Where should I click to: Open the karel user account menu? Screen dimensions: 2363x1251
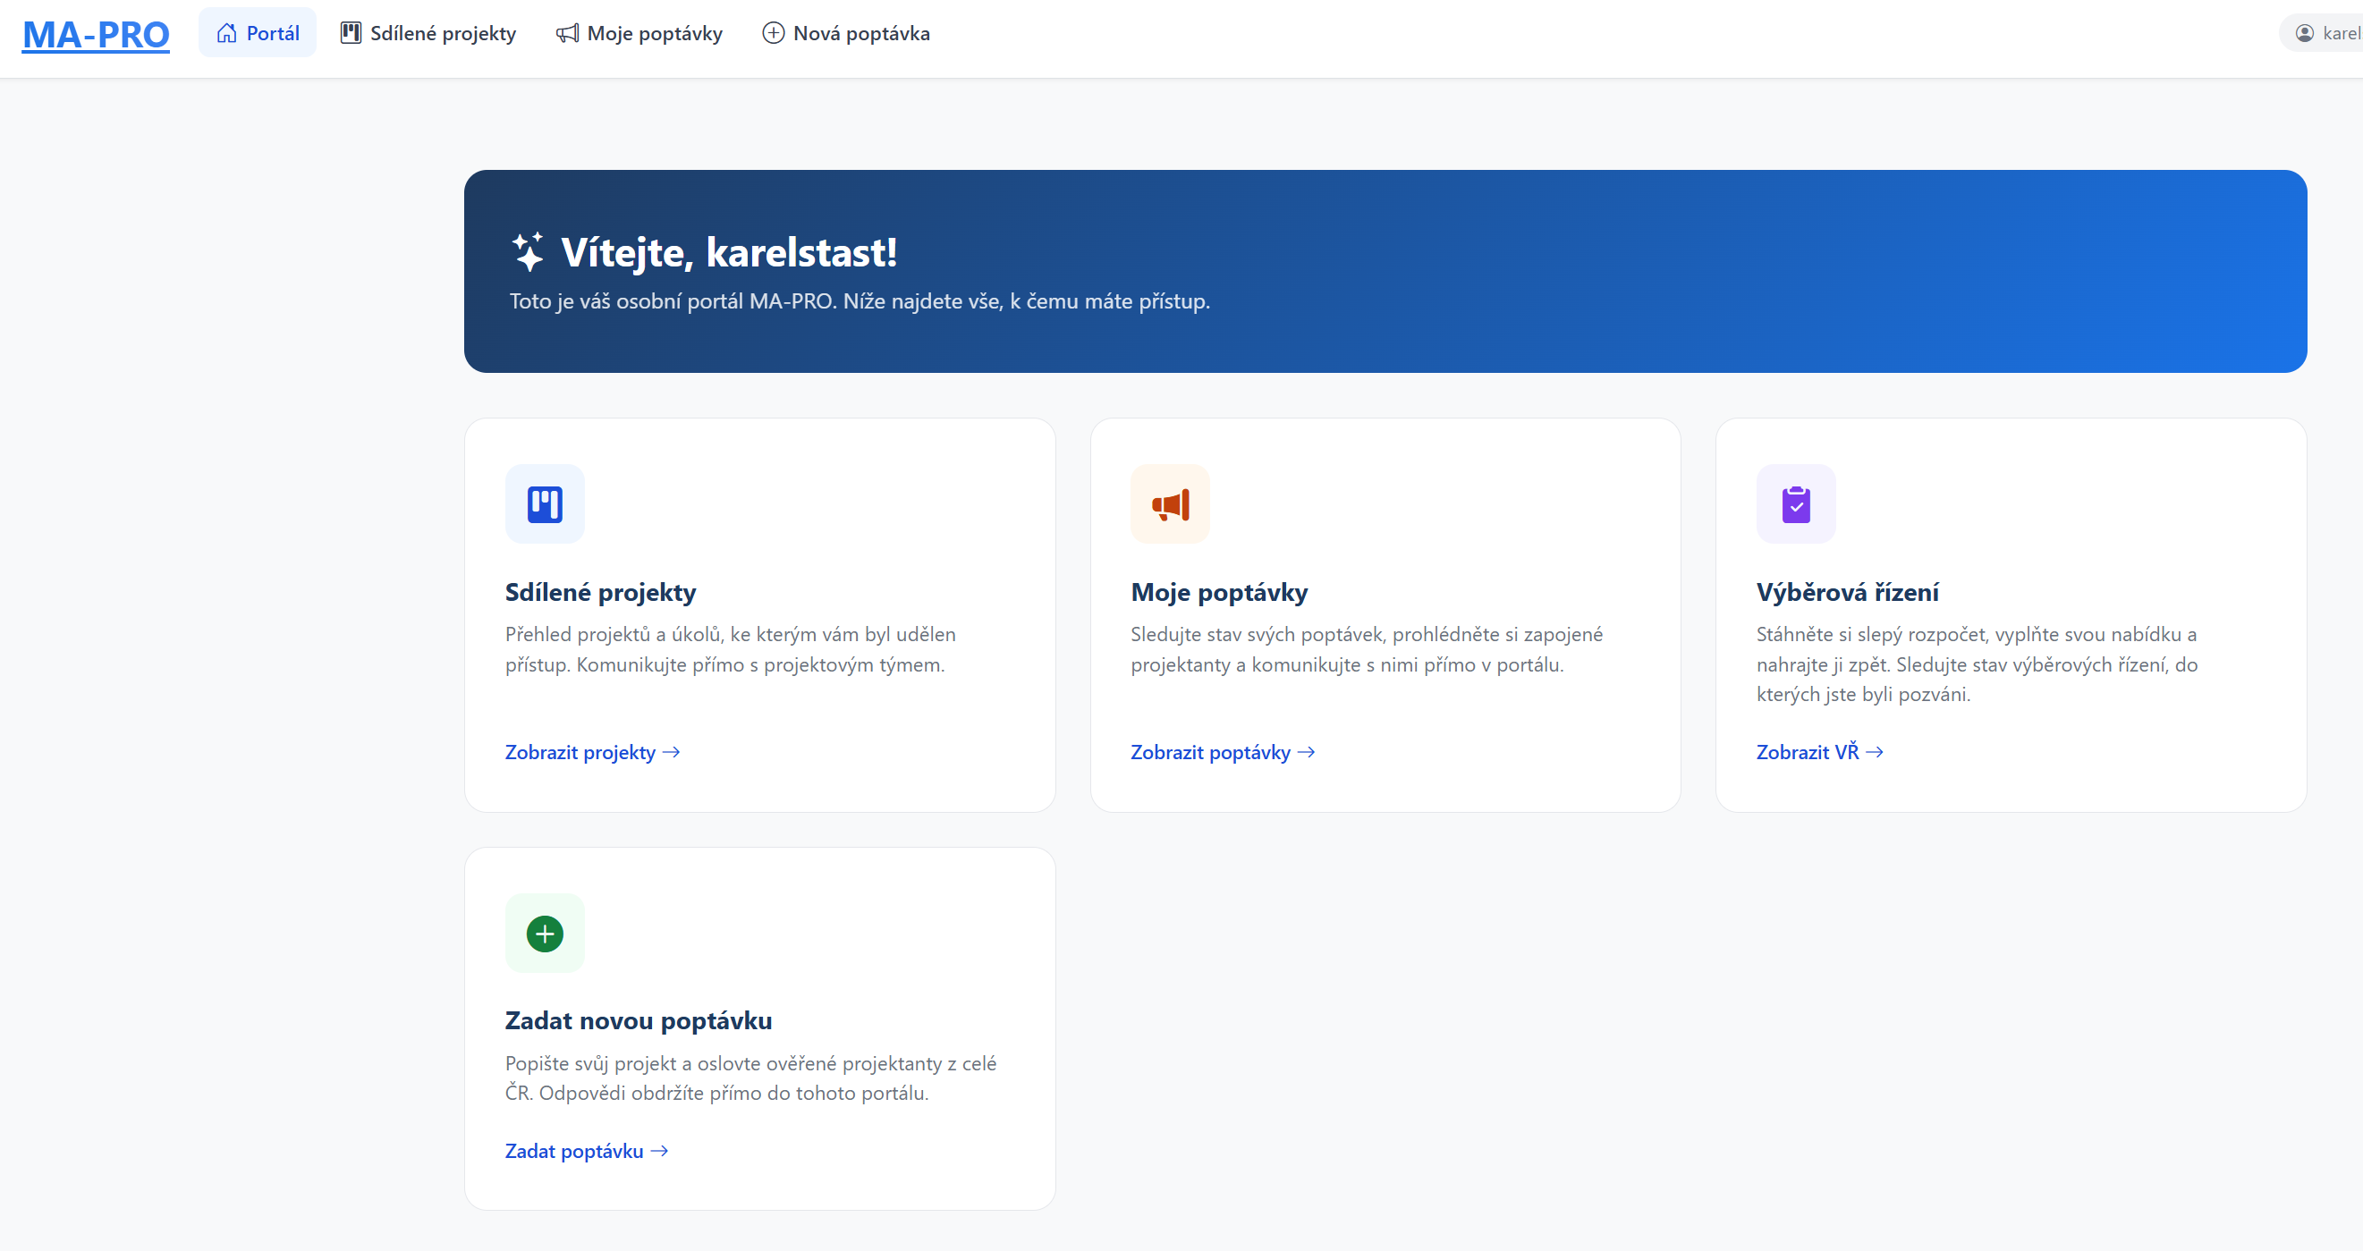tap(2326, 33)
